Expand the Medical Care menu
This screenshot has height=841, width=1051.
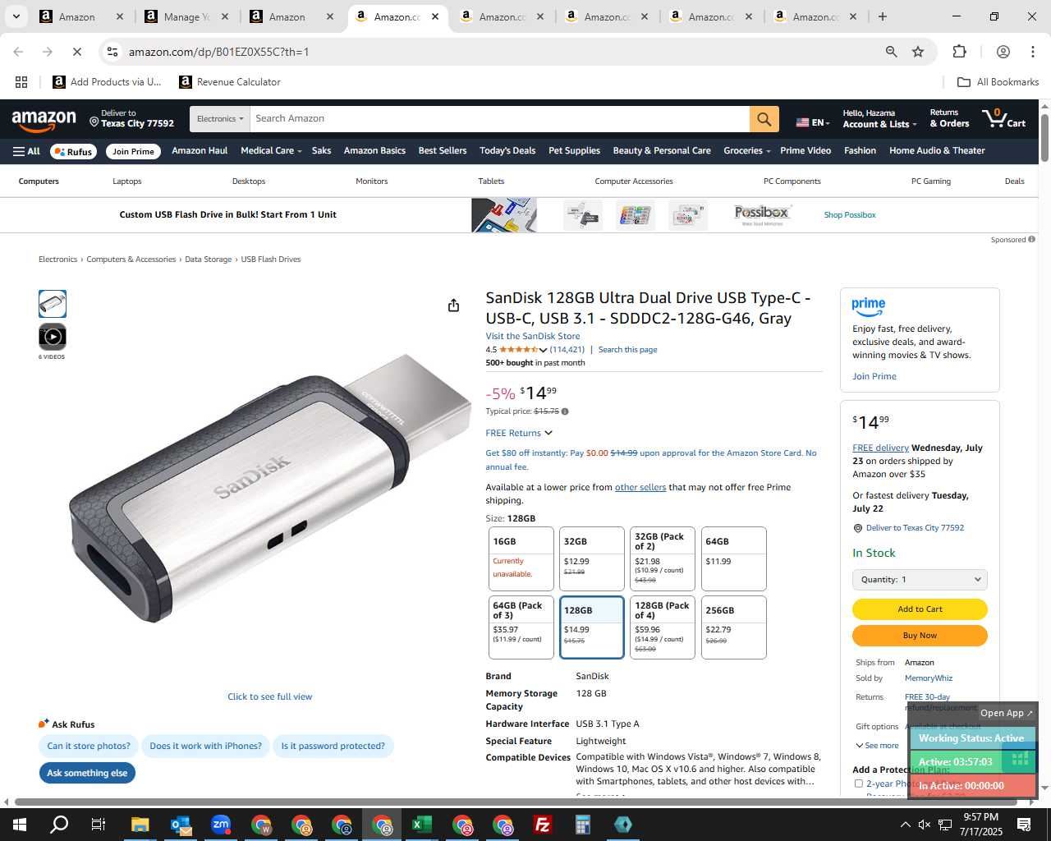[x=271, y=151]
